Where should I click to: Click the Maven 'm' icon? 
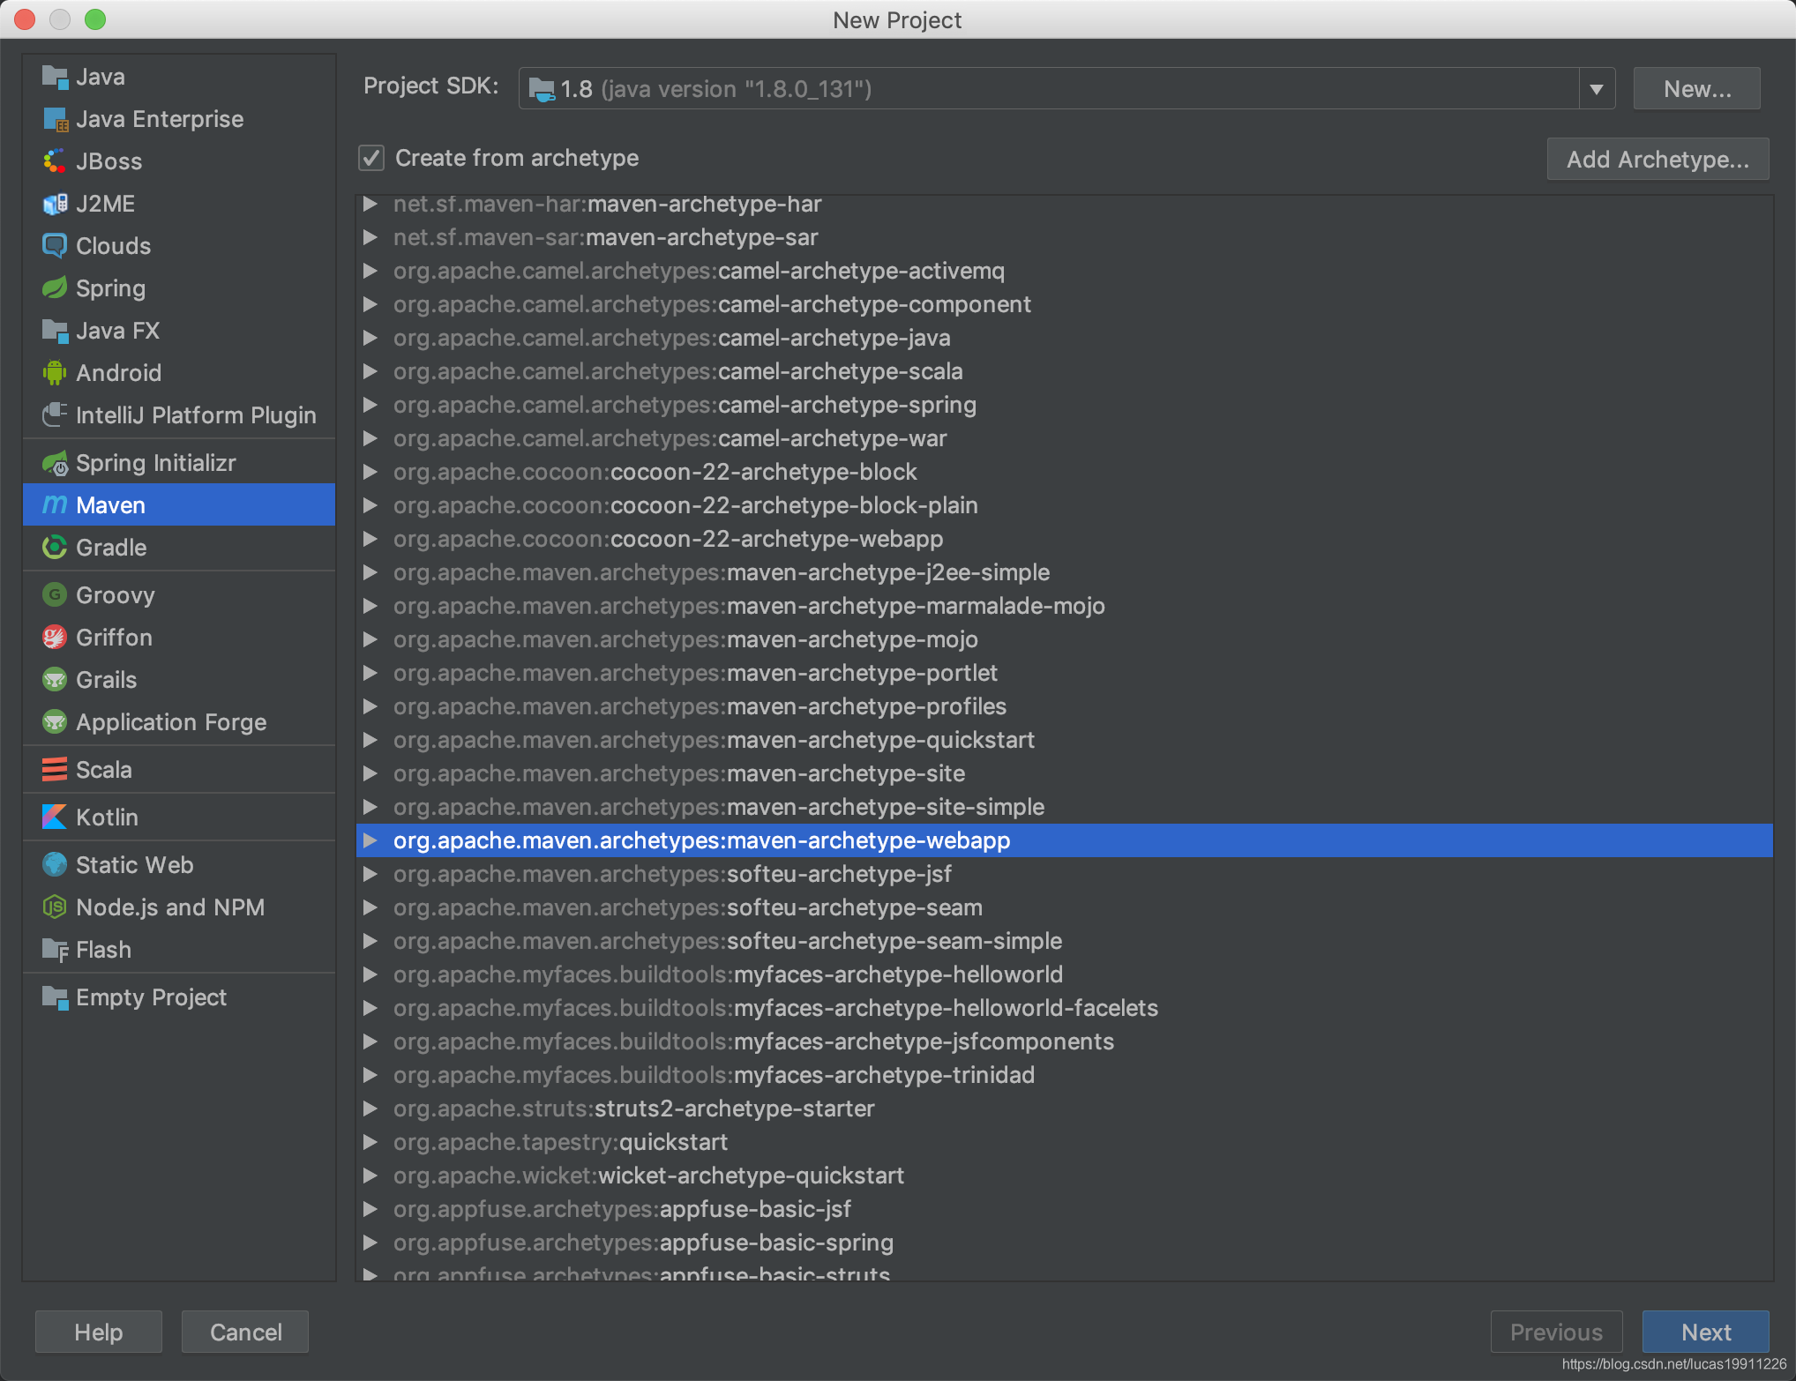(x=55, y=505)
